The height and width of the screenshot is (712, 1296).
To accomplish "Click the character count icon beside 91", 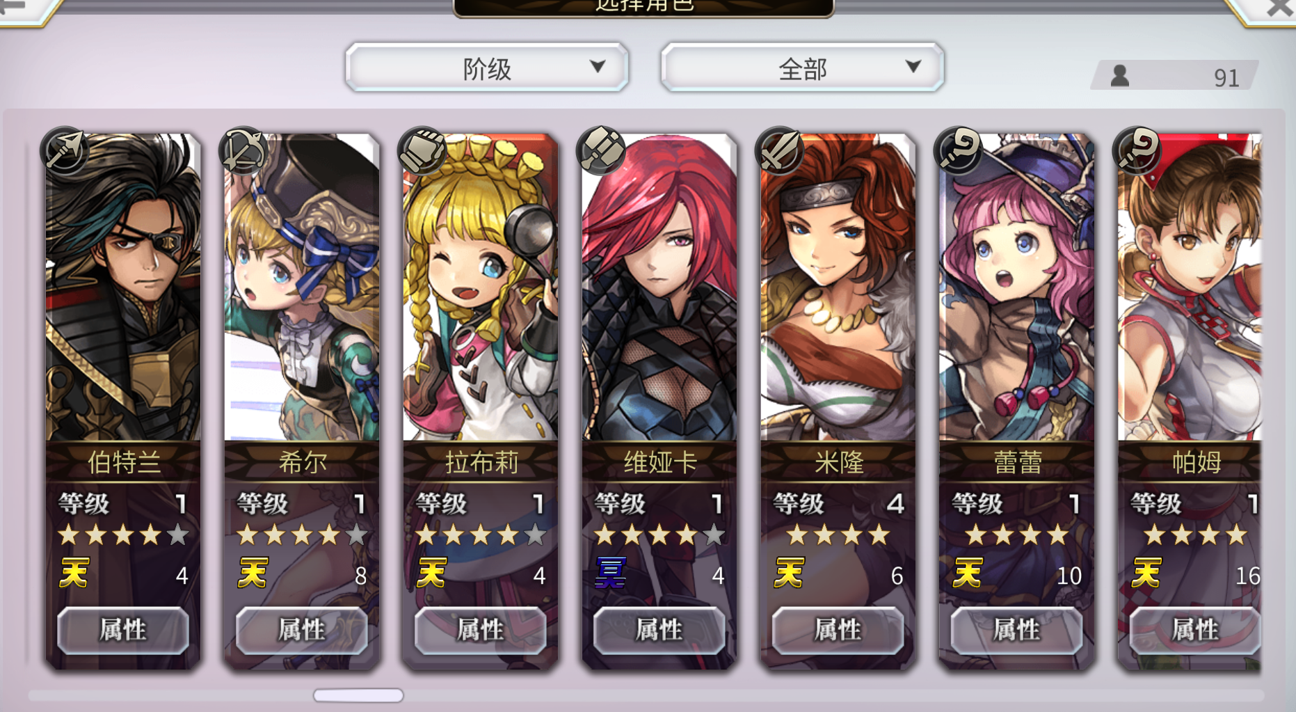I will (1120, 75).
